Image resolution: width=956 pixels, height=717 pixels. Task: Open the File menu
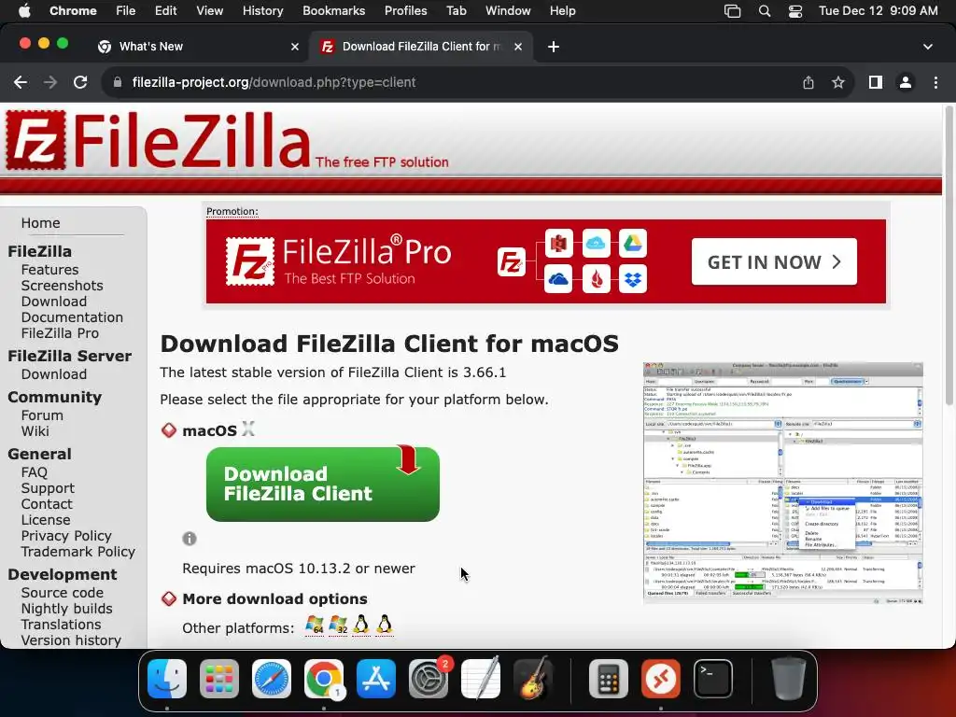126,10
